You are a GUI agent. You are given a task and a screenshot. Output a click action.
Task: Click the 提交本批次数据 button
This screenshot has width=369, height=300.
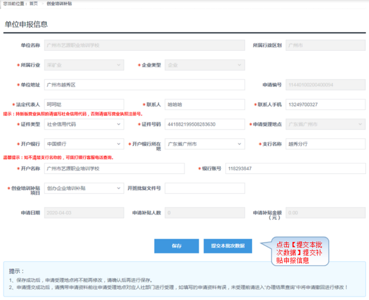tap(228, 246)
